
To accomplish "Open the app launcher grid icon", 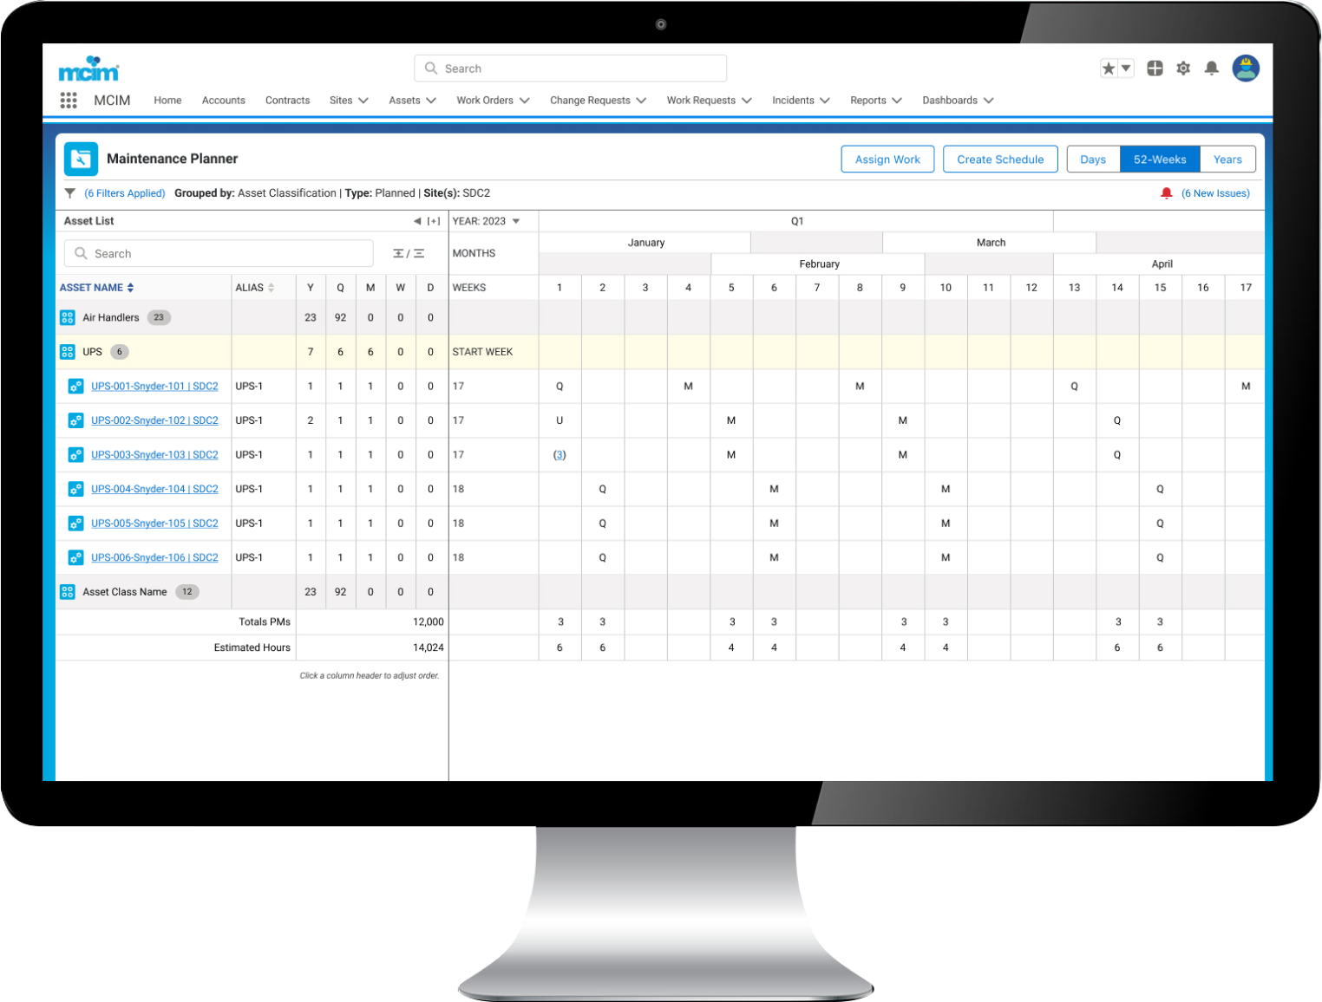I will coord(69,101).
